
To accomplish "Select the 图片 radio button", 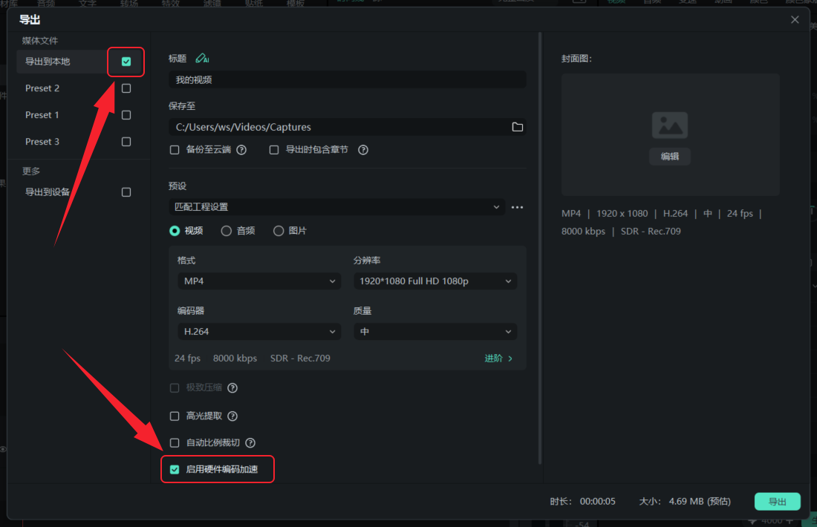I will (279, 231).
